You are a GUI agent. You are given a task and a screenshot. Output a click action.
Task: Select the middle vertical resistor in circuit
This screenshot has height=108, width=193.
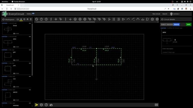point(96,61)
